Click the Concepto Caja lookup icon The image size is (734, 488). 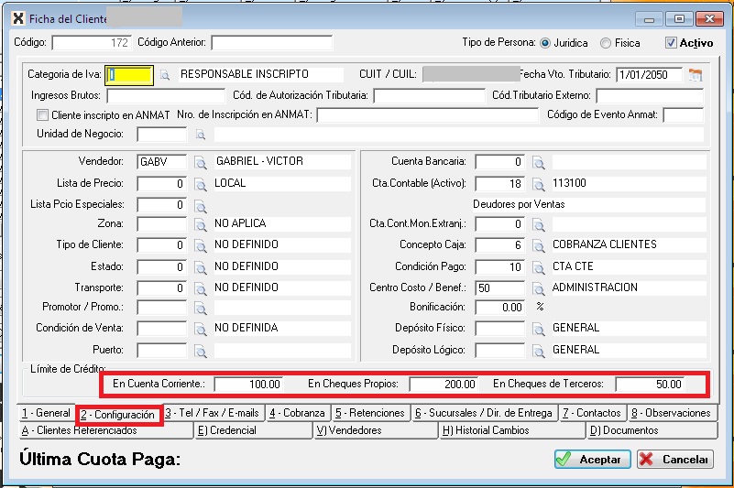pos(539,246)
